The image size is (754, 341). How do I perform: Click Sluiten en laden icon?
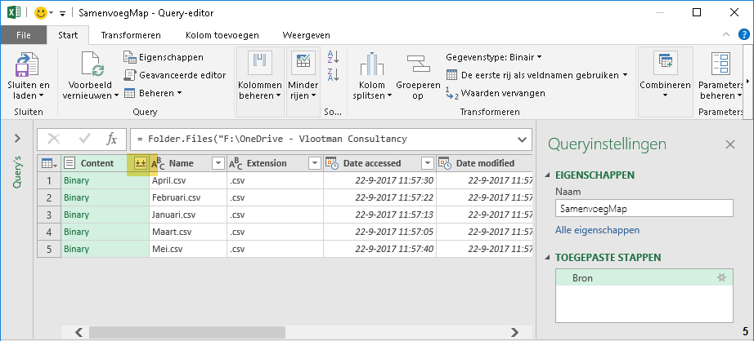coord(28,64)
